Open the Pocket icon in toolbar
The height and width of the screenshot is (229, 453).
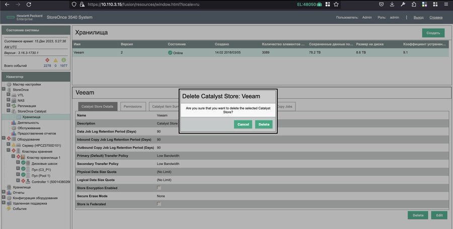(382, 5)
